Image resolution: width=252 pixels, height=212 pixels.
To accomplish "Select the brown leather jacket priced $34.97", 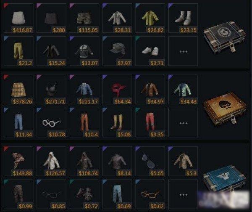I will [x=150, y=90].
